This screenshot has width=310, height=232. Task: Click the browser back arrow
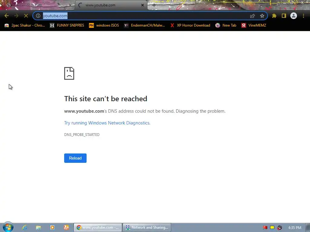coord(7,16)
